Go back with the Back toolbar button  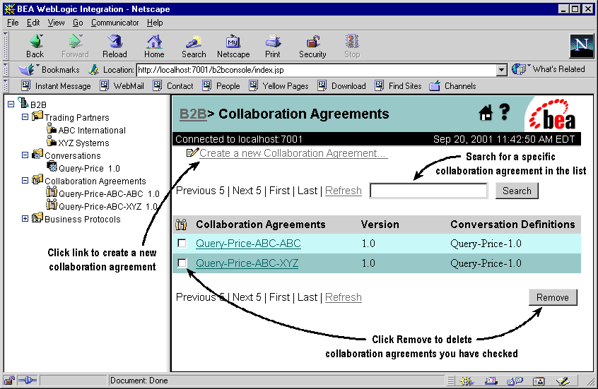35,47
